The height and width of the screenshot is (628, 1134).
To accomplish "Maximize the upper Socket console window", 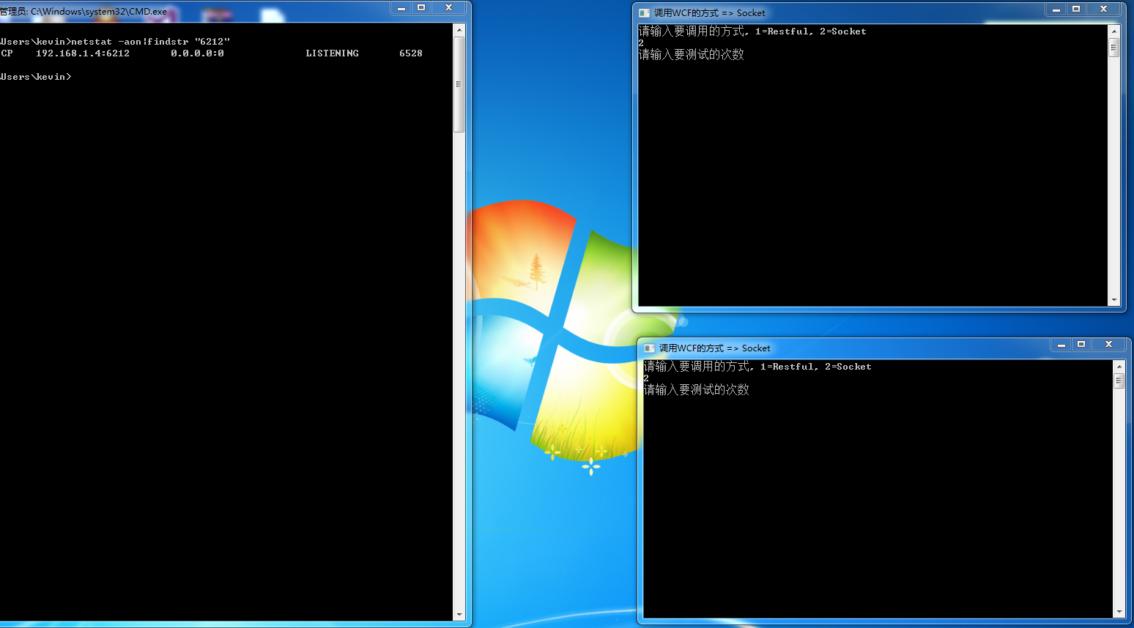I will 1076,10.
